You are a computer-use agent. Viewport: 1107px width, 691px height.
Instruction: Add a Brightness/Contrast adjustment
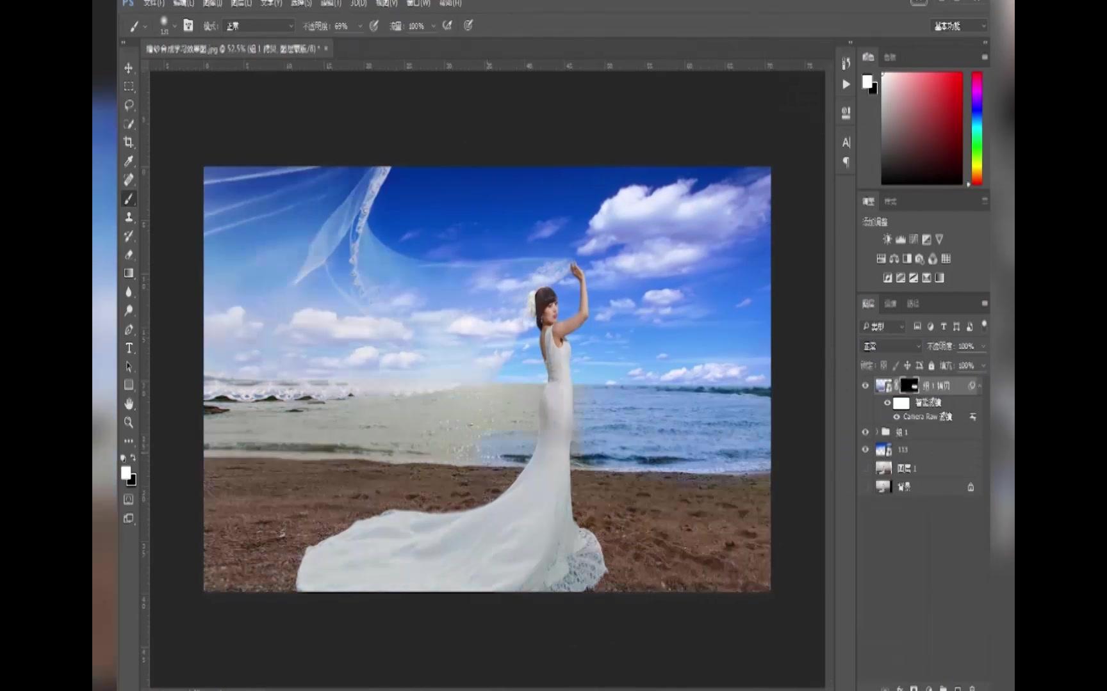(887, 239)
